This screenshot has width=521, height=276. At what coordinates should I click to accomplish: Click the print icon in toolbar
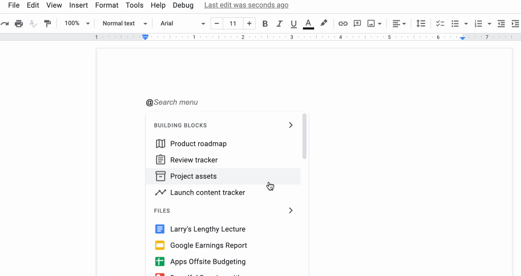pos(19,23)
